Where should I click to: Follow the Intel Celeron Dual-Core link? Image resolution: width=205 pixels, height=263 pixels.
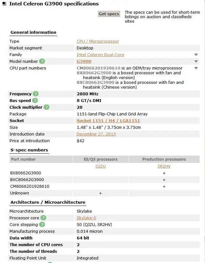coord(100,55)
